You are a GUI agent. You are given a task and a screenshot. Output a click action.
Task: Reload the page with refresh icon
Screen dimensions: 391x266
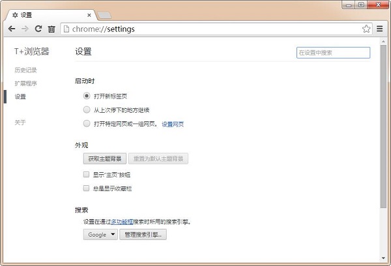click(x=38, y=29)
